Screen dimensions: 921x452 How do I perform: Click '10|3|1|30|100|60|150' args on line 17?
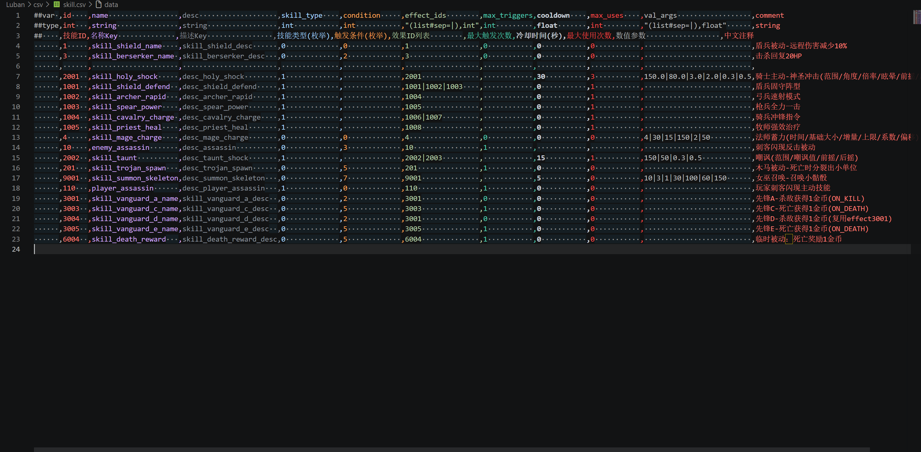pyautogui.click(x=685, y=178)
